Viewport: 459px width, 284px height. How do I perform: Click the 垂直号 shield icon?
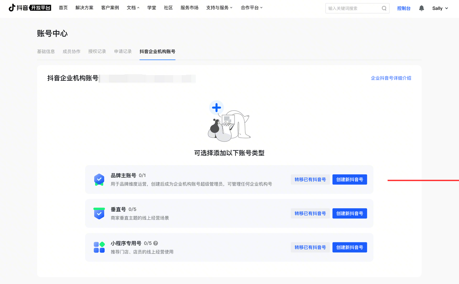pos(99,213)
